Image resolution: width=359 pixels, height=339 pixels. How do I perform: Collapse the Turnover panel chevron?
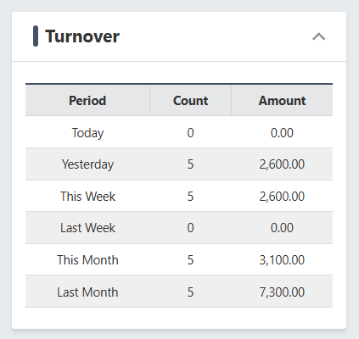(x=319, y=36)
